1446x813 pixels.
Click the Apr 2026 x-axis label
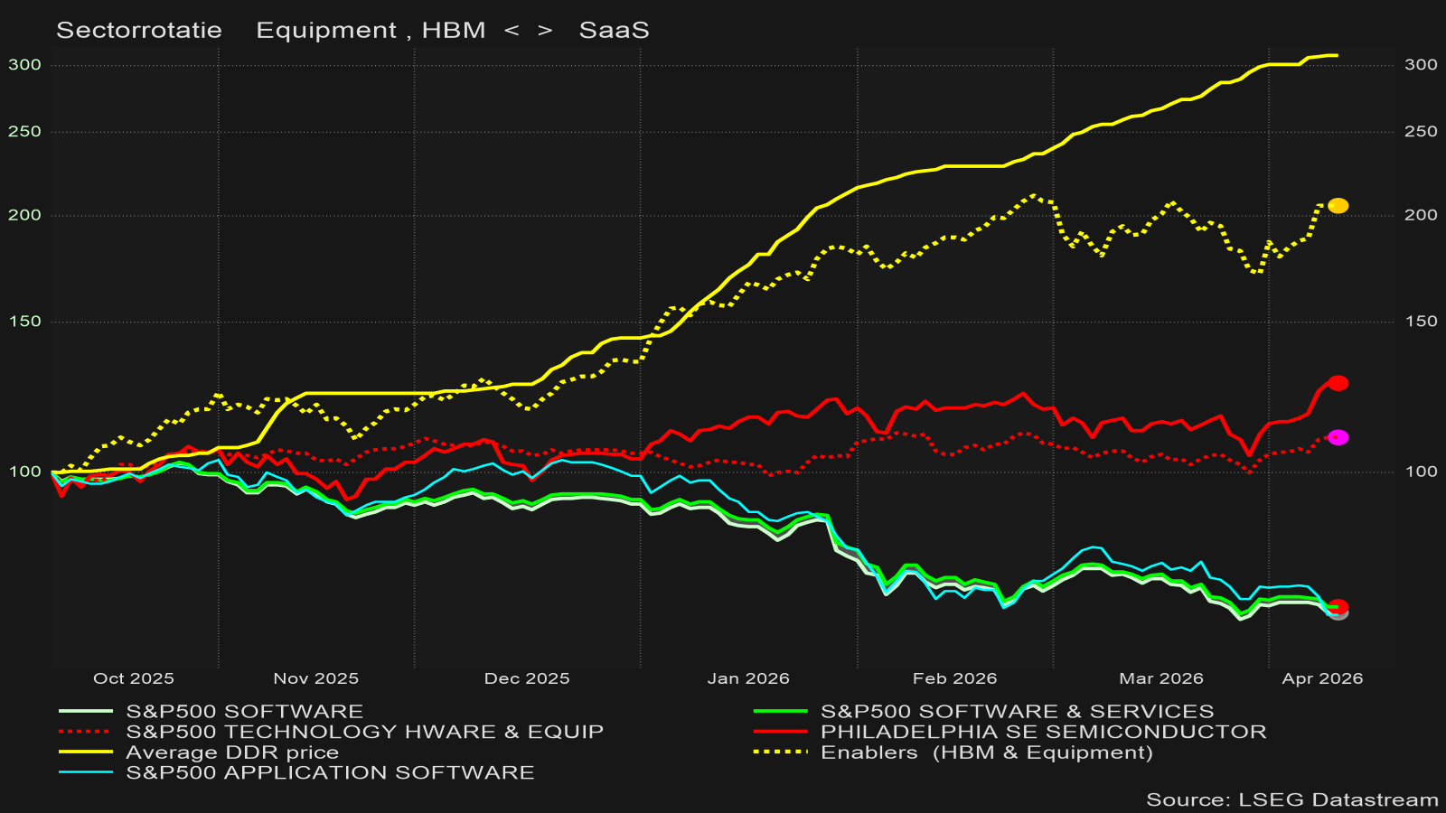[x=1322, y=678]
